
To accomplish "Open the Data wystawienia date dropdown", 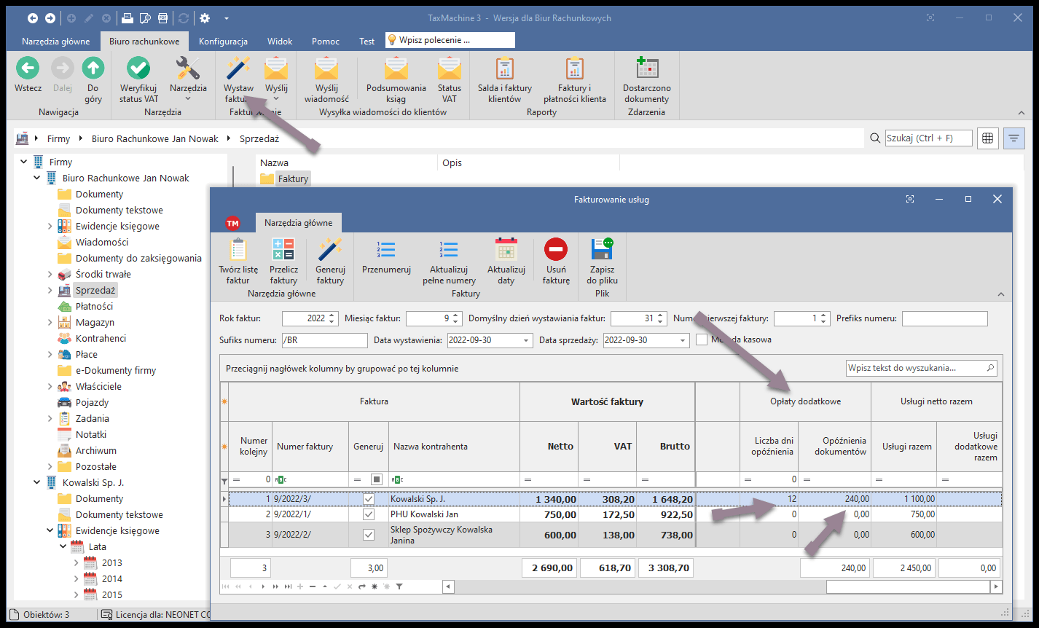I will 527,340.
